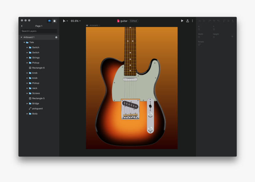Switch to the Layers view toggle
This screenshot has width=255, height=182.
coord(49,21)
